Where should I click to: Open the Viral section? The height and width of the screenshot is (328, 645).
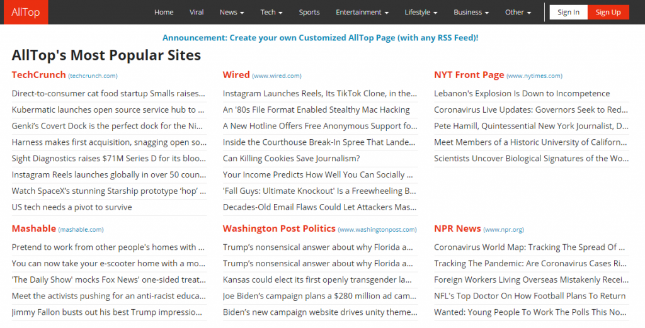(197, 13)
